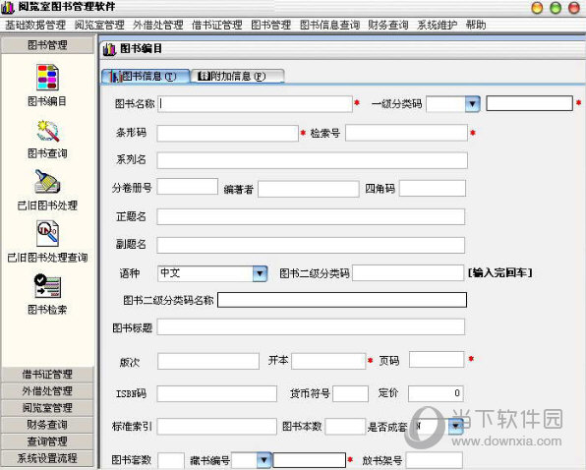The height and width of the screenshot is (470, 586).
Task: Open the 外借处管理 sidebar section
Action: [x=47, y=391]
